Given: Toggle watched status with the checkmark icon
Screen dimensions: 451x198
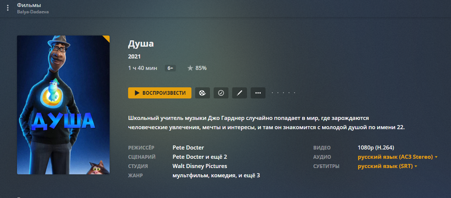Looking at the screenshot, I should (x=221, y=93).
